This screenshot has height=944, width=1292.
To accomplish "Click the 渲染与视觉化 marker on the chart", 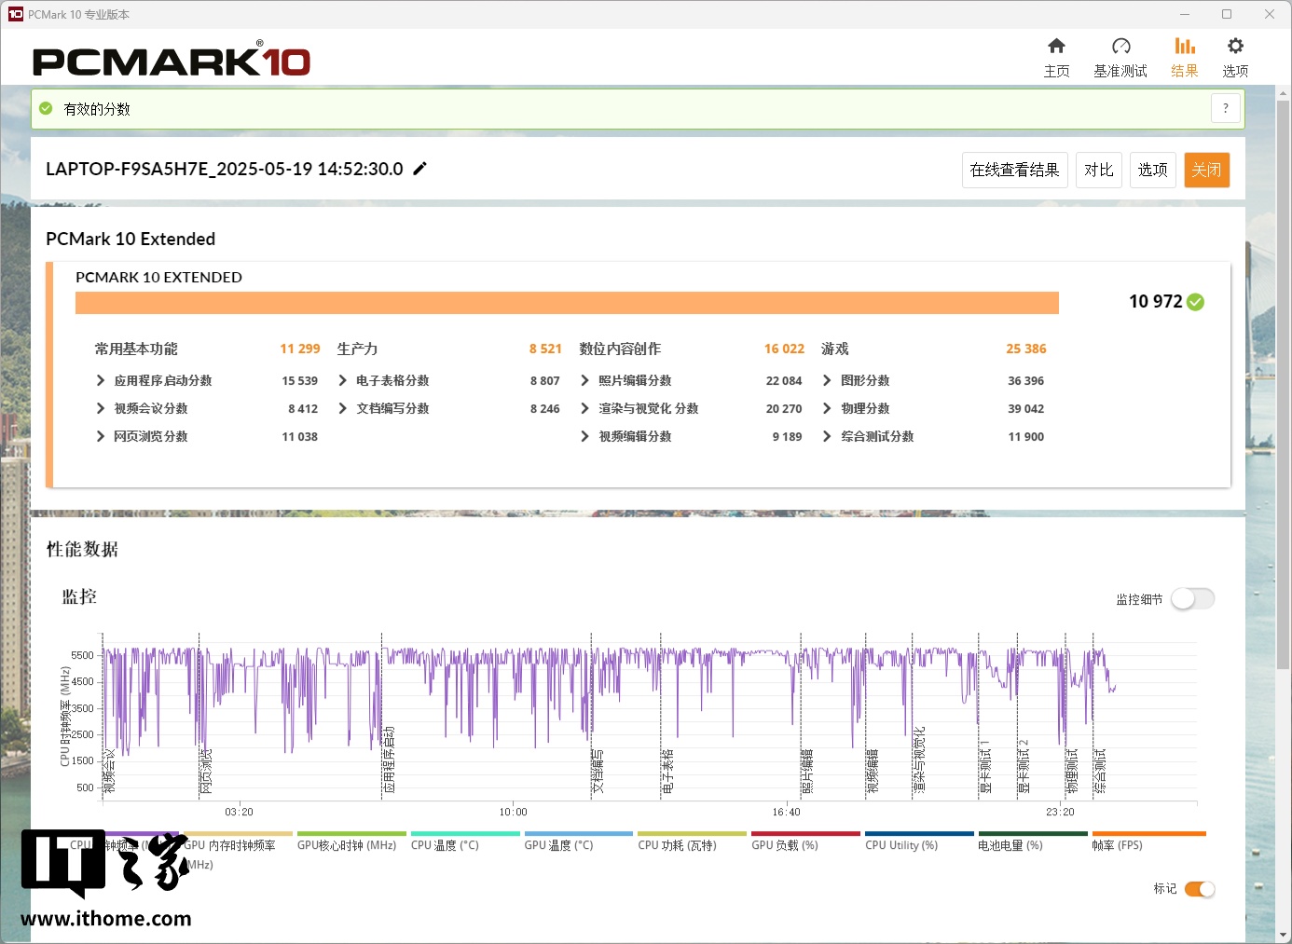I will click(919, 759).
